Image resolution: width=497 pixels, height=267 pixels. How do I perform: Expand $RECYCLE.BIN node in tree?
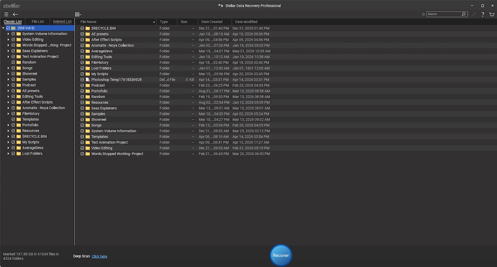tap(8, 136)
